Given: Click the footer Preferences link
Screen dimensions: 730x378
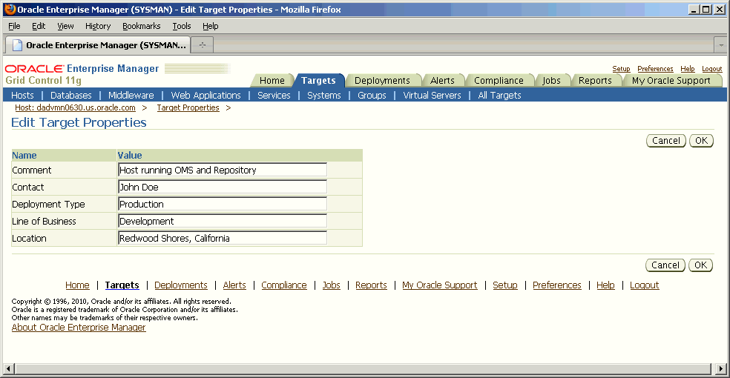Looking at the screenshot, I should (557, 285).
